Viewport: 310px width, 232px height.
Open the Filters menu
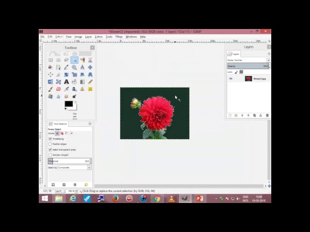(119, 37)
